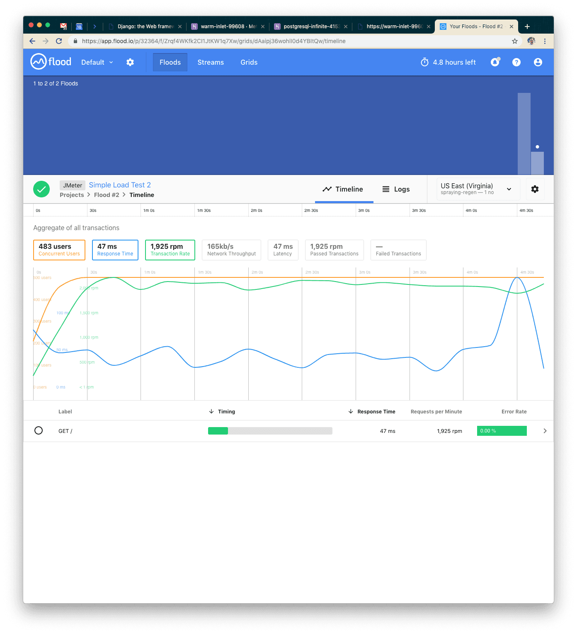
Task: Toggle the Concurrent Users metric on chart
Action: (x=59, y=250)
